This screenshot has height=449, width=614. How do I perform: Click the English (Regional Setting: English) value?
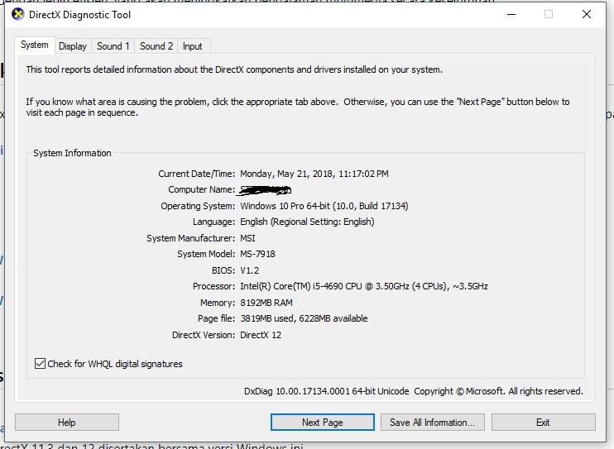(307, 222)
